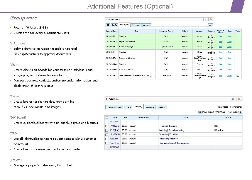252x180 pixels.
Task: Click the 1/24(Sat) date link
Action: coord(114,147)
